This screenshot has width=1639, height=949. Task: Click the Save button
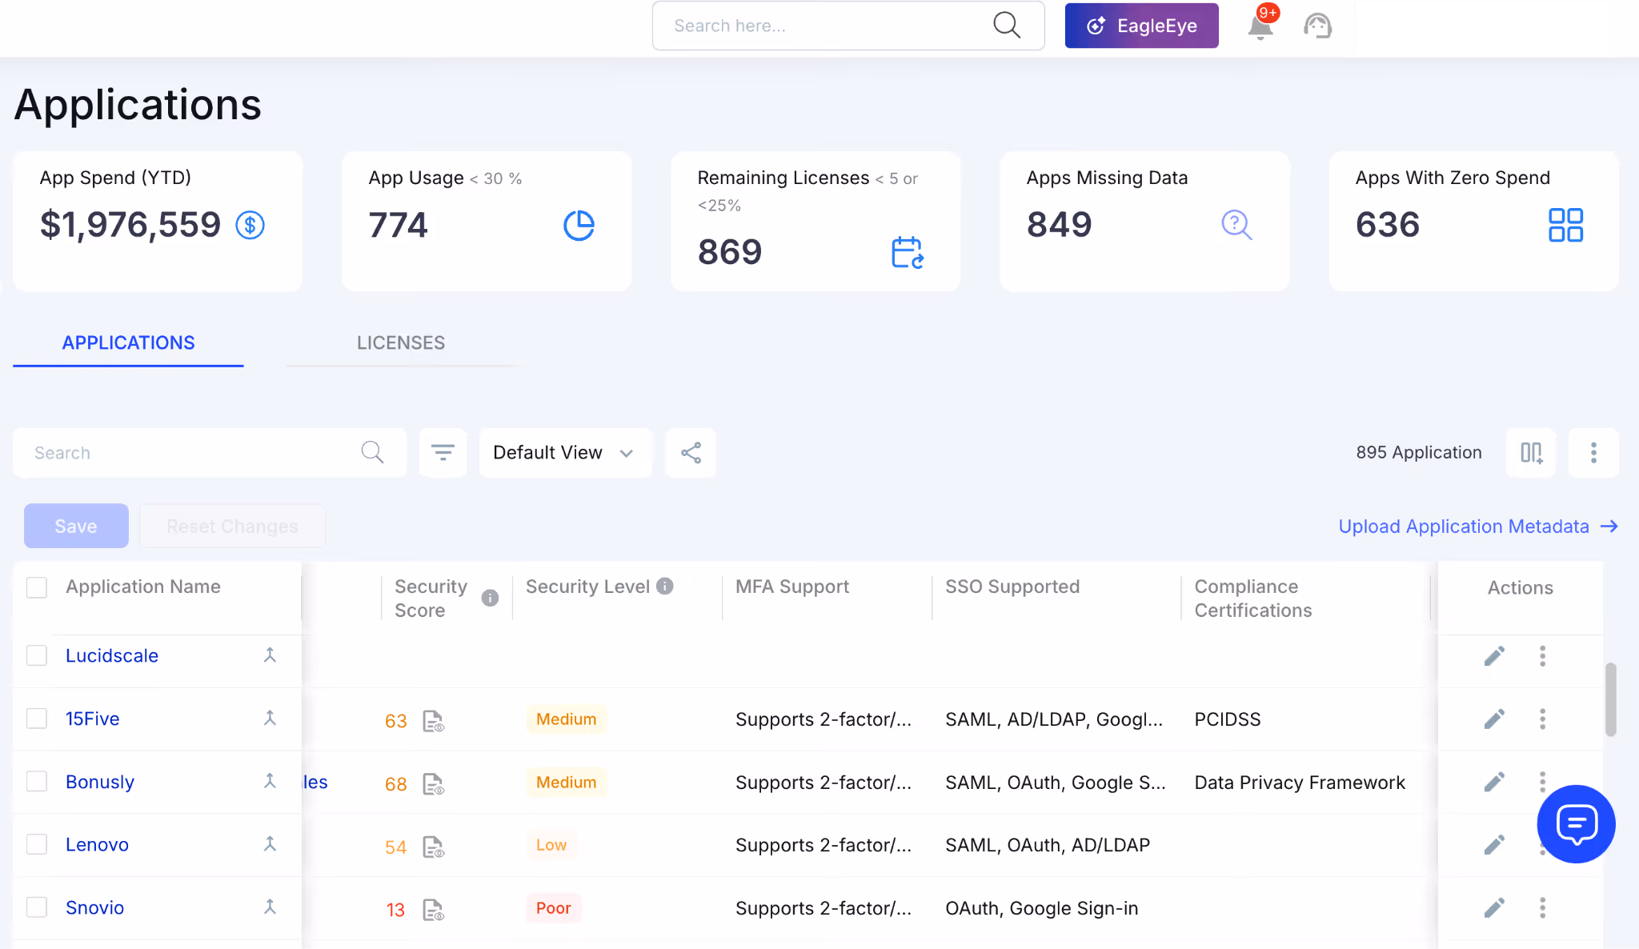76,526
